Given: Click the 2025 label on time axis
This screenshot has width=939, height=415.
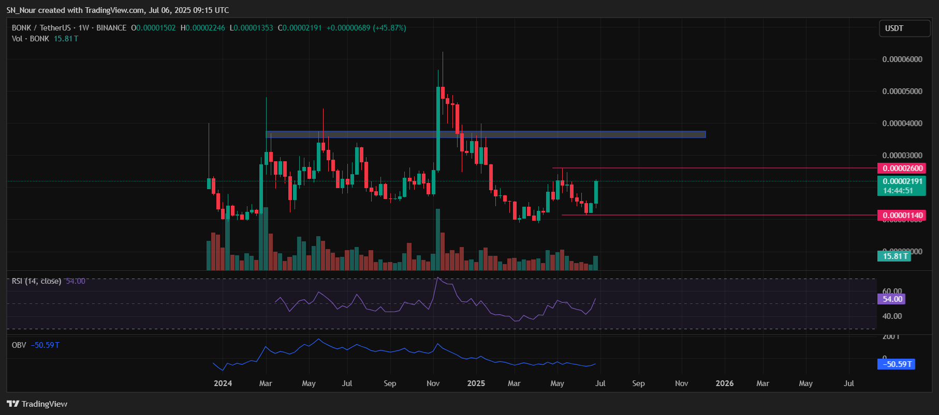Looking at the screenshot, I should tap(476, 383).
